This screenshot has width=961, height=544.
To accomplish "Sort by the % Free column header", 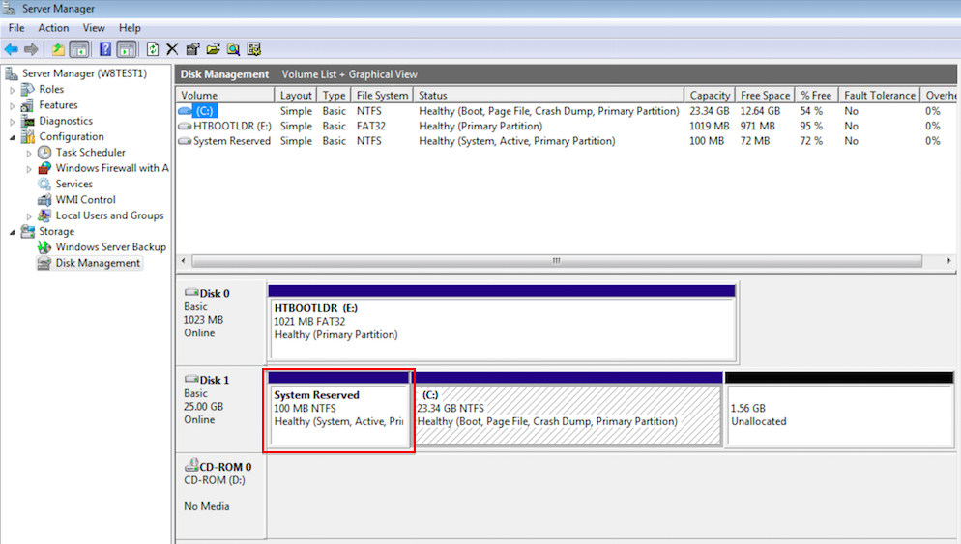I will tap(816, 95).
